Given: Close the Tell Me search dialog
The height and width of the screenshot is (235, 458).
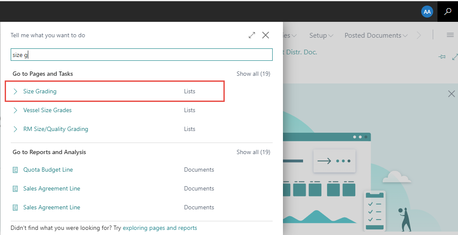Looking at the screenshot, I should pyautogui.click(x=265, y=35).
